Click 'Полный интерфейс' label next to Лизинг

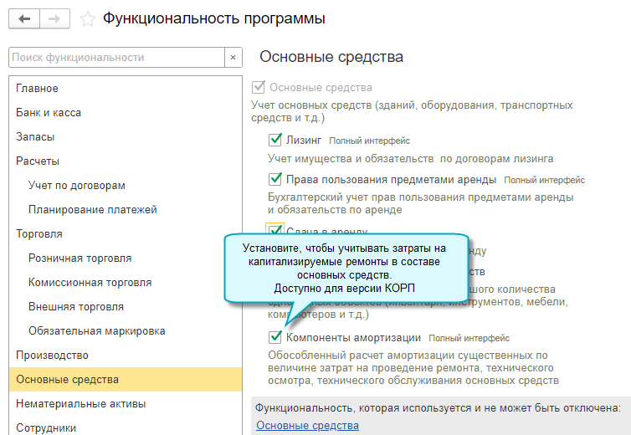click(x=369, y=141)
